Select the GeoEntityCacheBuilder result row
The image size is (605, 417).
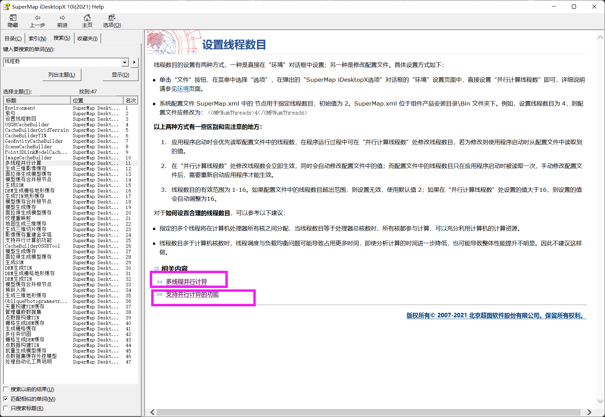(x=71, y=141)
